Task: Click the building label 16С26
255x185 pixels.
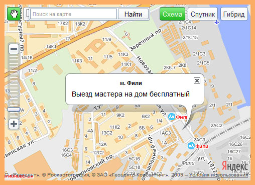Action: point(235,144)
